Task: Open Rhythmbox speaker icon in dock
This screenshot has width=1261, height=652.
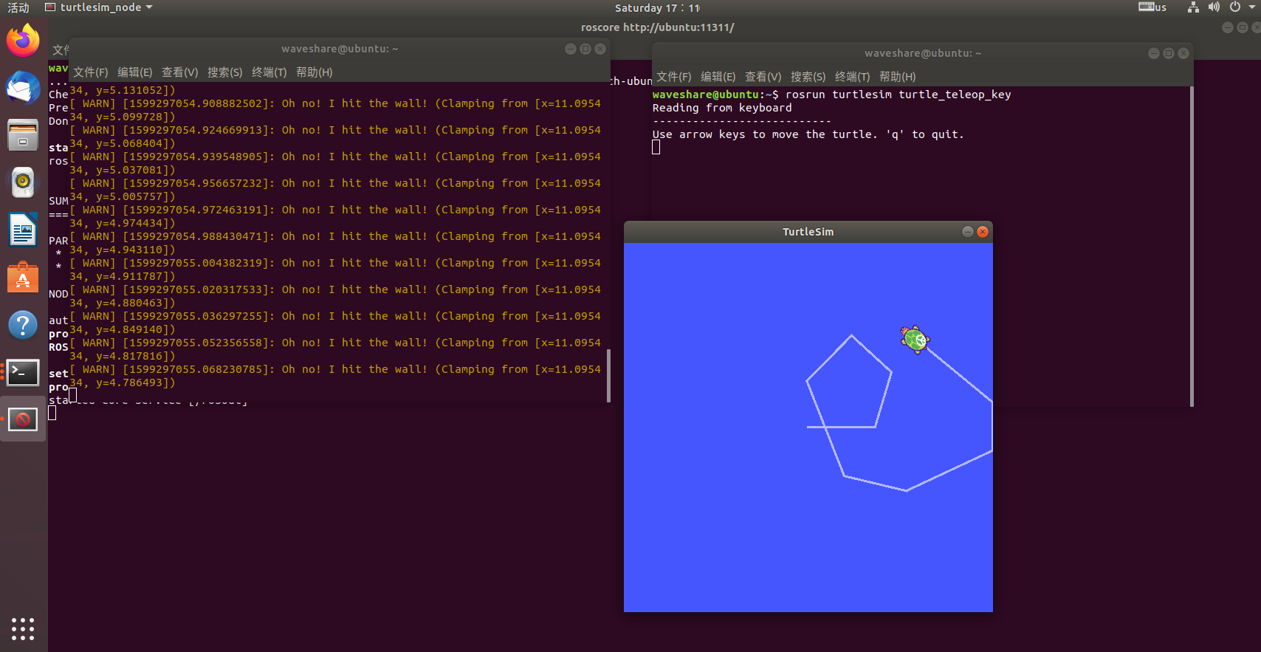Action: 23,182
